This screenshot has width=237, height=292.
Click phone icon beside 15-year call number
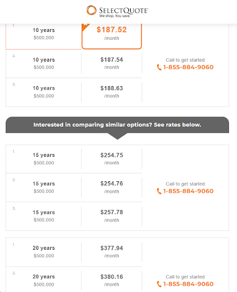pos(159,191)
